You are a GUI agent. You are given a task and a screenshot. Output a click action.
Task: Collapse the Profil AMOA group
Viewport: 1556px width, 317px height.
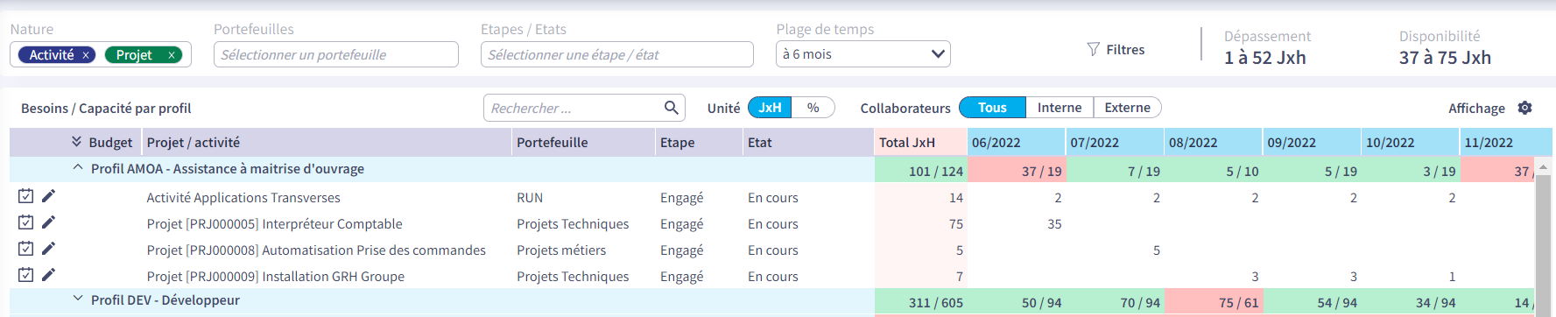pyautogui.click(x=78, y=167)
